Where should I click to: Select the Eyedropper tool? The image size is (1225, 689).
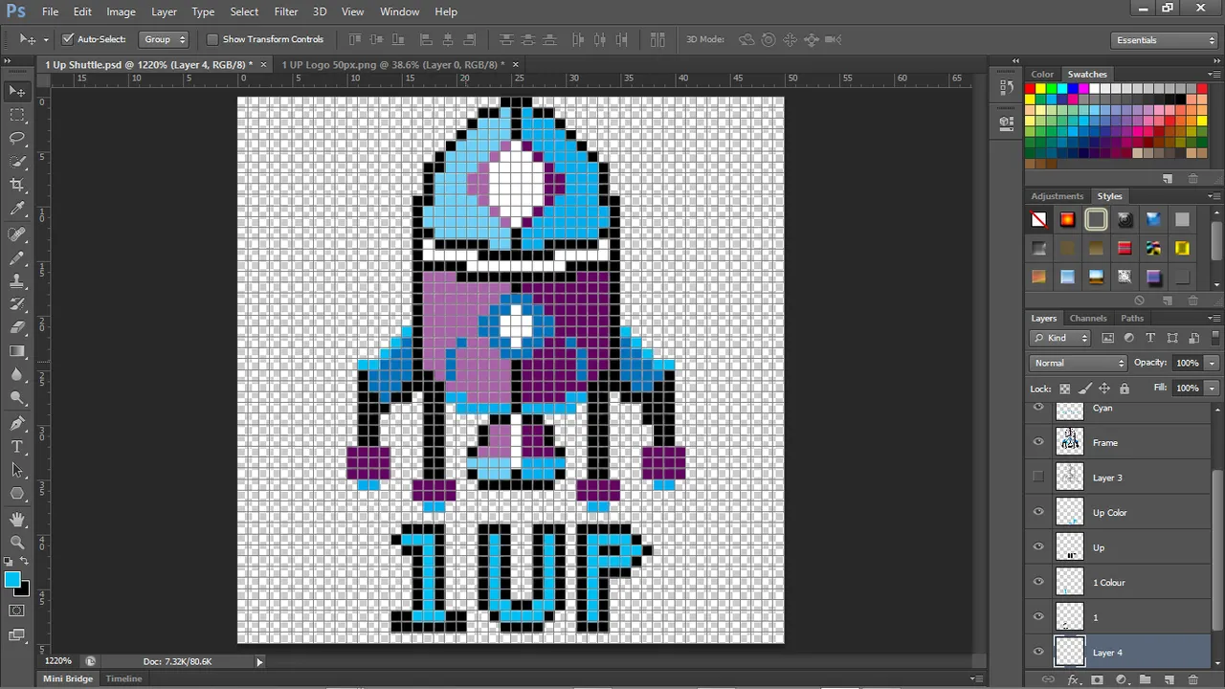pyautogui.click(x=17, y=210)
